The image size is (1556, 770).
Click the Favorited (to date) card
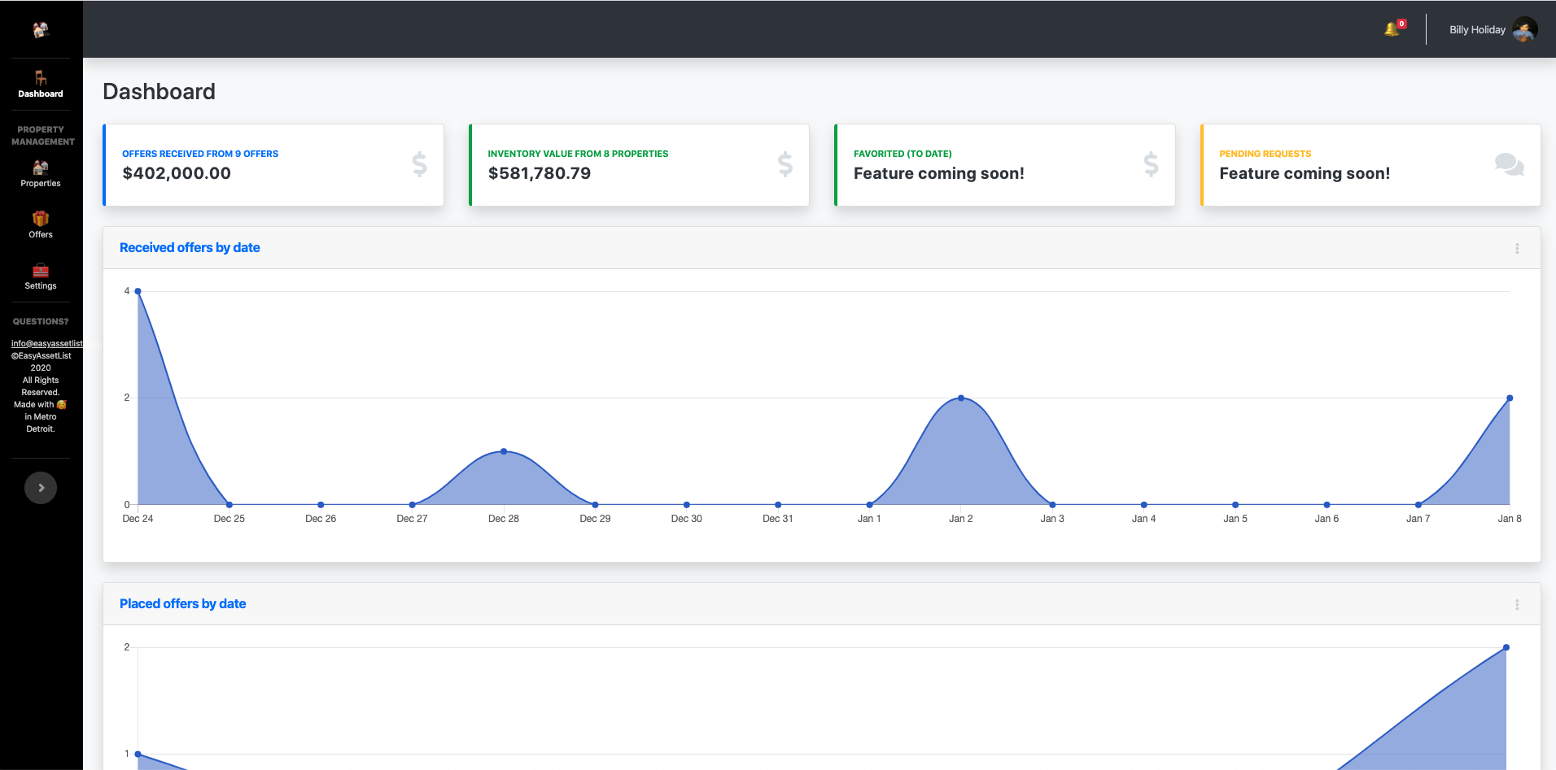[1004, 165]
